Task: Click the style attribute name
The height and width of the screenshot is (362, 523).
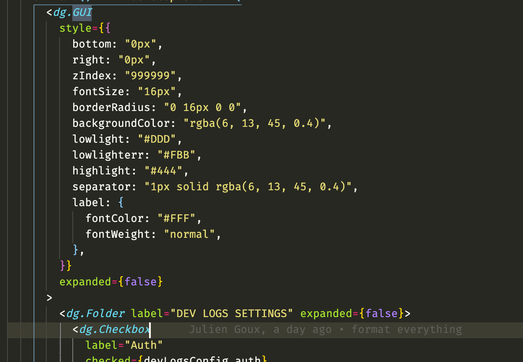Action: [x=75, y=28]
